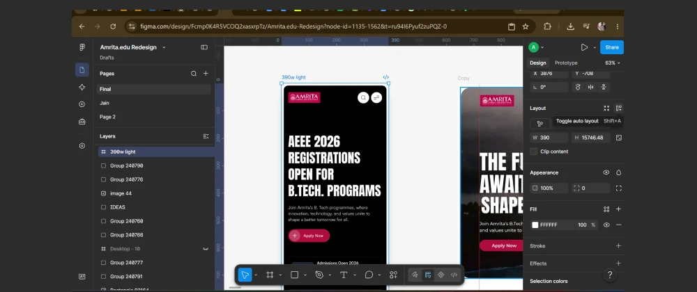Switch to Draw mode in toolbar
The height and width of the screenshot is (292, 697).
414,275
